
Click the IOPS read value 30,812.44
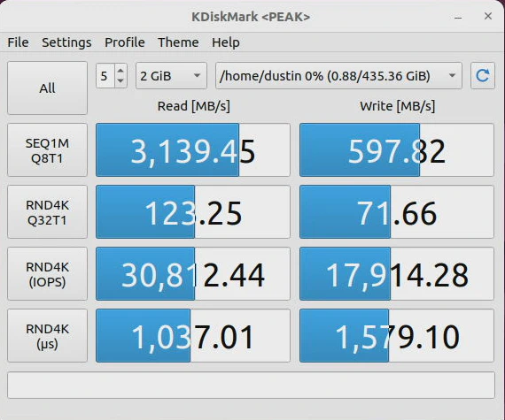(193, 274)
